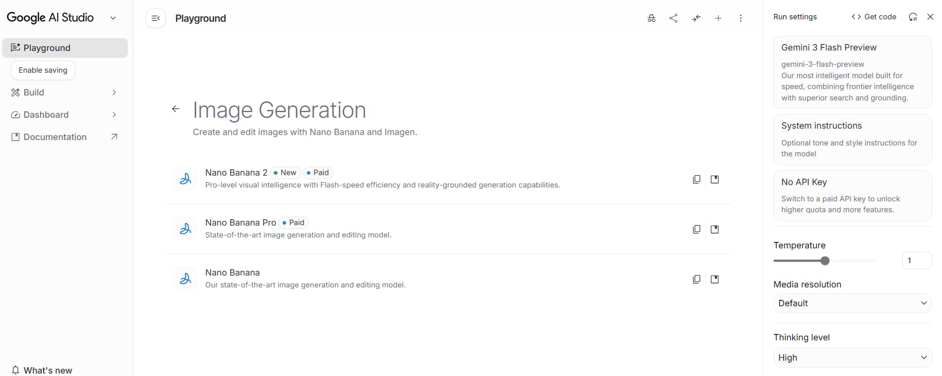Click the share prompt icon
Viewport: 942px width, 376px height.
[x=673, y=18]
